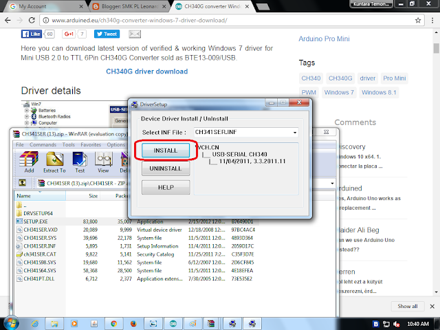Open Chrome from the taskbar
The image size is (440, 330).
[x=113, y=324]
